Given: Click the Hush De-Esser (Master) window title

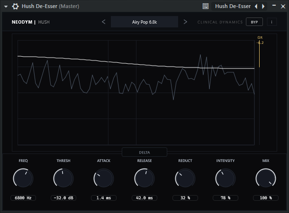Looking at the screenshot, I should point(50,6).
